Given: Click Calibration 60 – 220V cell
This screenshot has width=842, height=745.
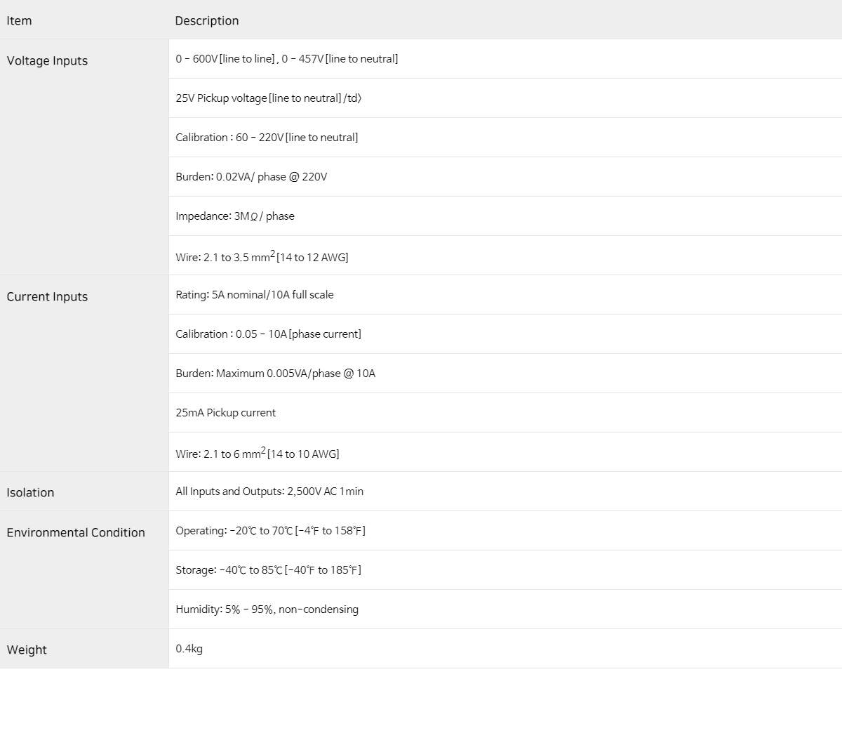Looking at the screenshot, I should [267, 138].
